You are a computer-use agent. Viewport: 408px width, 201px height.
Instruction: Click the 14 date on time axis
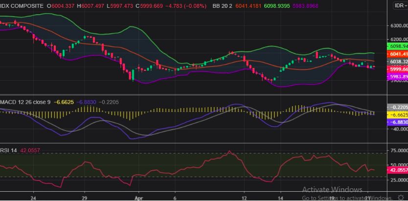pos(280,198)
